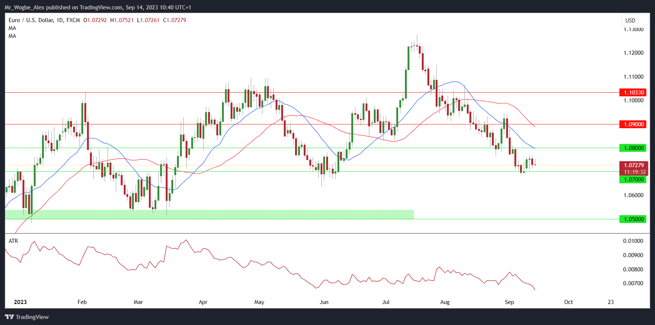The width and height of the screenshot is (655, 325).
Task: Click the 1.08000 green price label
Action: point(633,148)
